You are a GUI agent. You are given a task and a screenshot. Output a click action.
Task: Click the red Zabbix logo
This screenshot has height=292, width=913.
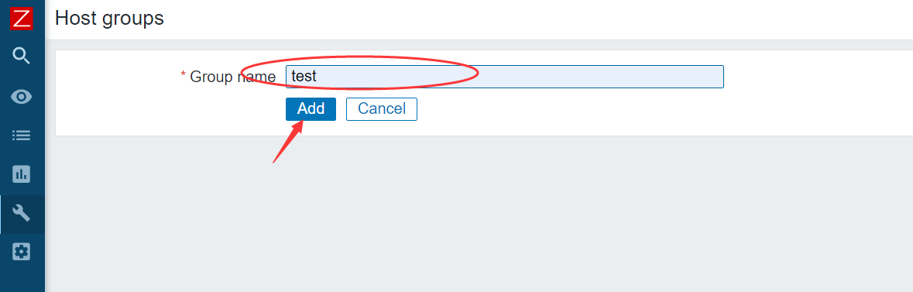[x=22, y=19]
